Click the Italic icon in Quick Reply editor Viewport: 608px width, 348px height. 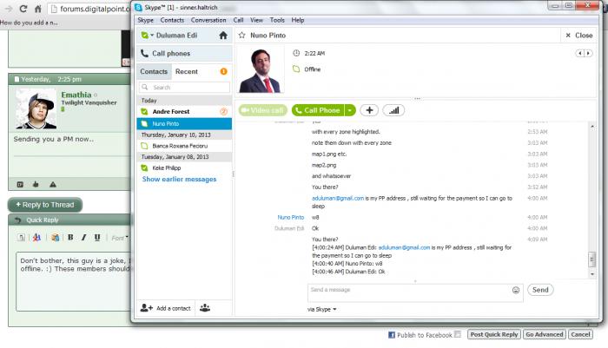(x=83, y=237)
